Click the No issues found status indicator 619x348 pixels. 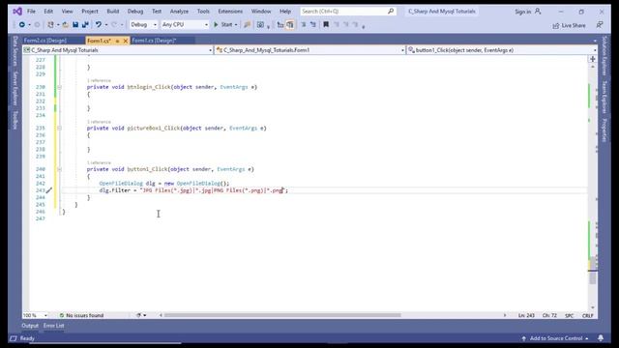point(81,315)
